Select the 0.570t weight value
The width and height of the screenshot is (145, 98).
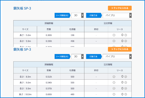coord(49,89)
